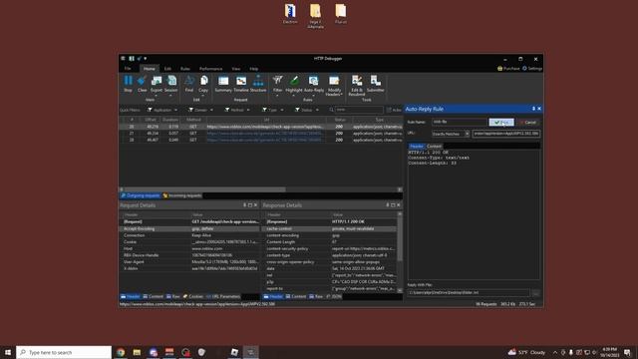Open Chrome from the taskbar

pyautogui.click(x=121, y=352)
